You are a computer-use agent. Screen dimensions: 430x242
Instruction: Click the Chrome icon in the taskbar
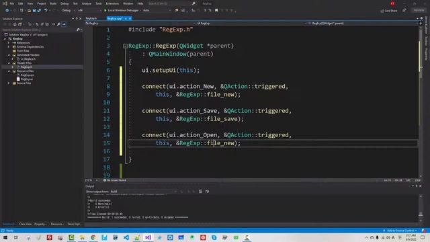[x=93, y=237]
